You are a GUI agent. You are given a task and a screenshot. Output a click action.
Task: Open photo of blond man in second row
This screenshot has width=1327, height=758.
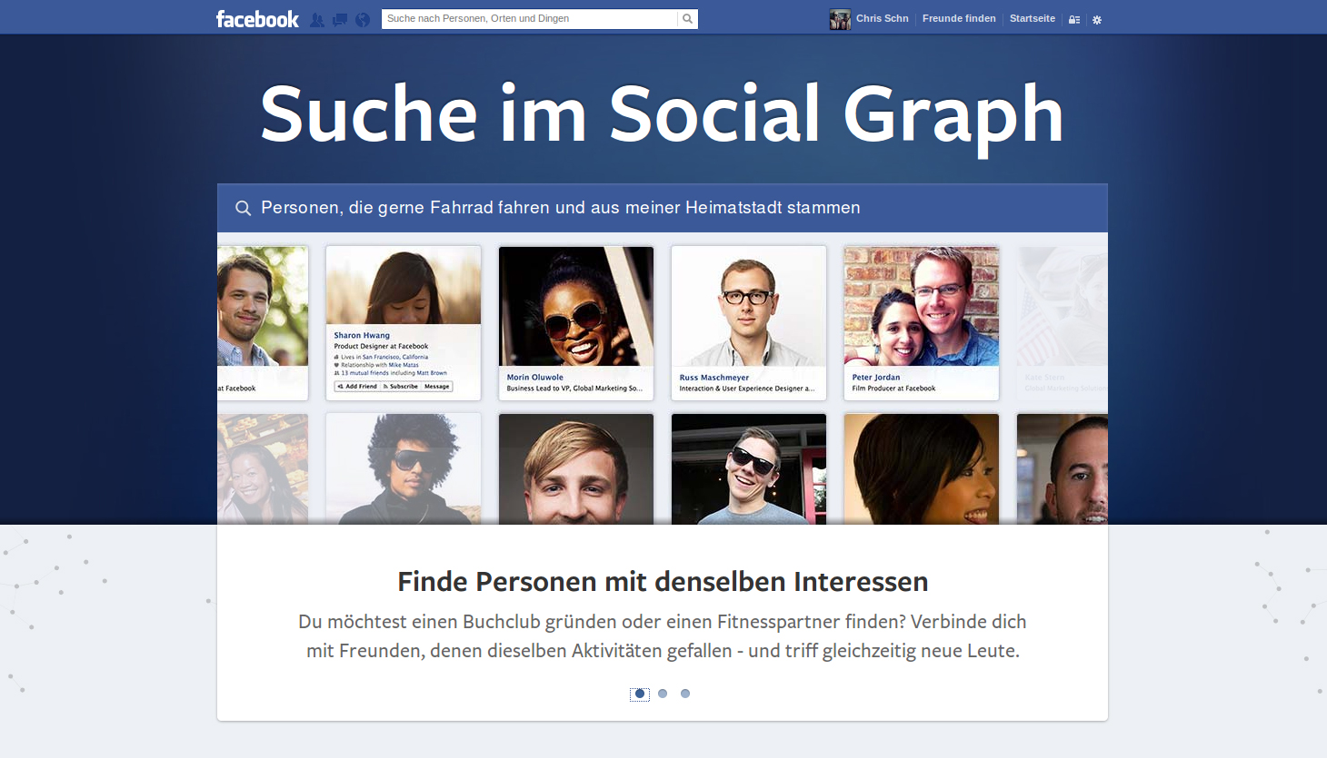(576, 469)
